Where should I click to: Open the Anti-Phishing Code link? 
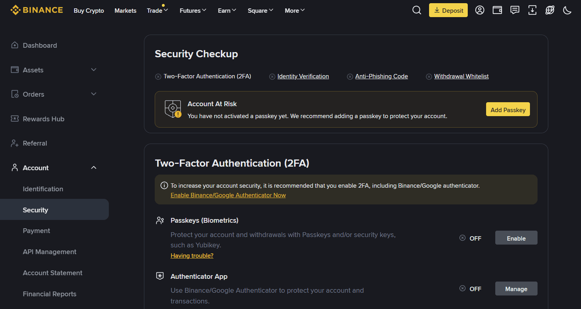tap(381, 76)
